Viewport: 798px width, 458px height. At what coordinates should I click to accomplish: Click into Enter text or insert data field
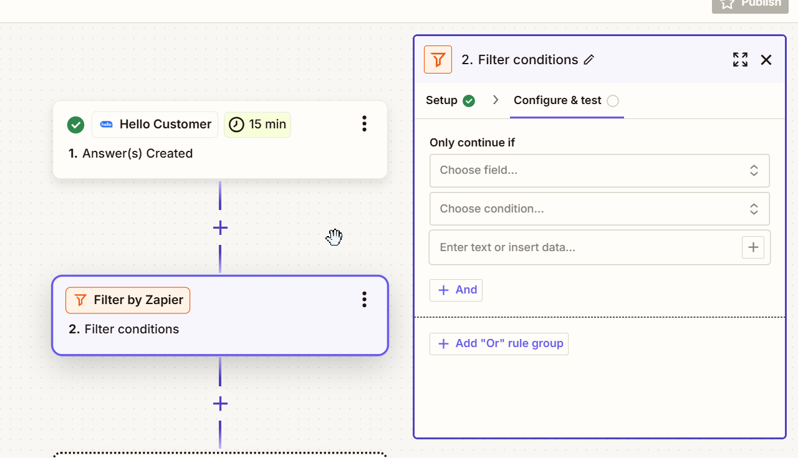(x=583, y=247)
